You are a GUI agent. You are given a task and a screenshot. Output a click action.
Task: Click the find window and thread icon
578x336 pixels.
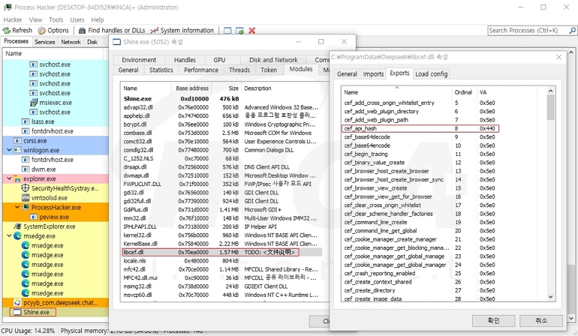(239, 31)
